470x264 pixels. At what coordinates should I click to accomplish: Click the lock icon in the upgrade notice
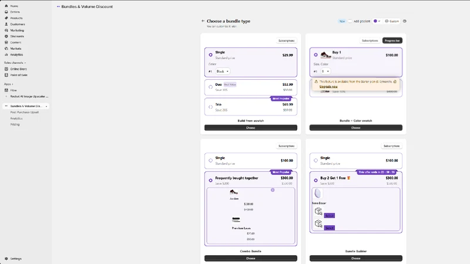pyautogui.click(x=395, y=82)
